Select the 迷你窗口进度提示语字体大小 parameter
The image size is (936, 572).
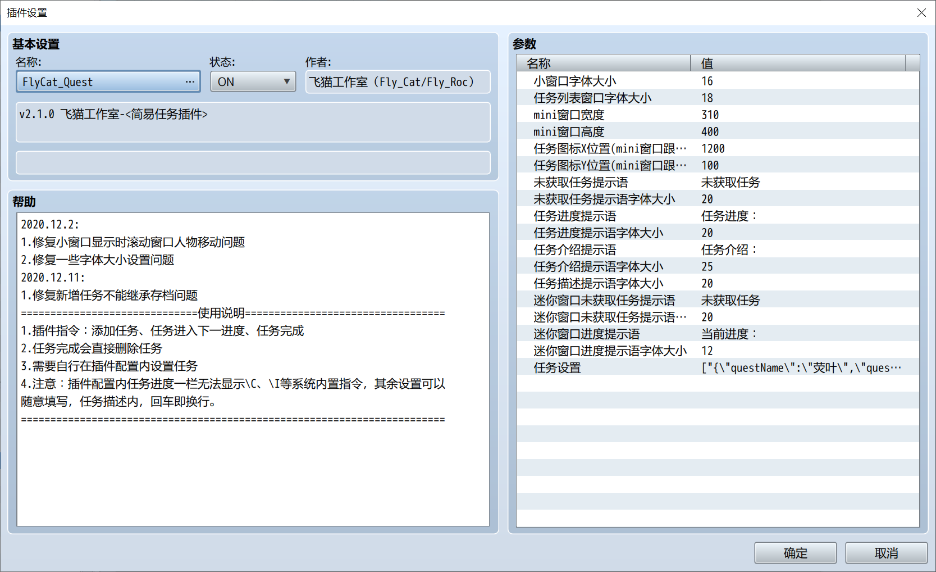click(718, 351)
